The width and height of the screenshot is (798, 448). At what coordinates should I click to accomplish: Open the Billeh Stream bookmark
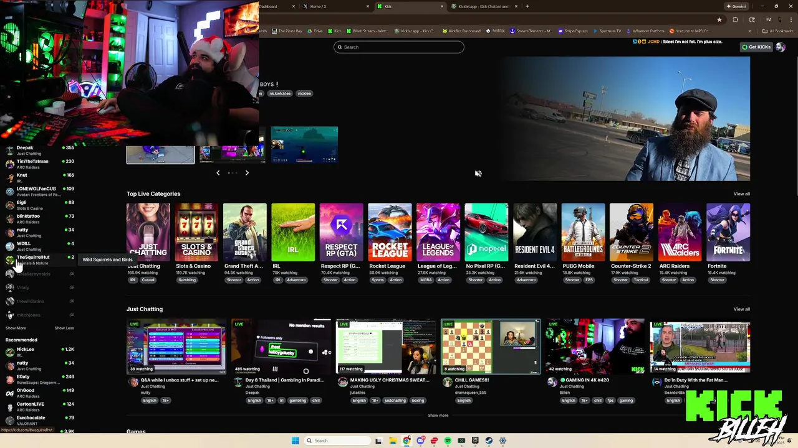[x=367, y=30]
